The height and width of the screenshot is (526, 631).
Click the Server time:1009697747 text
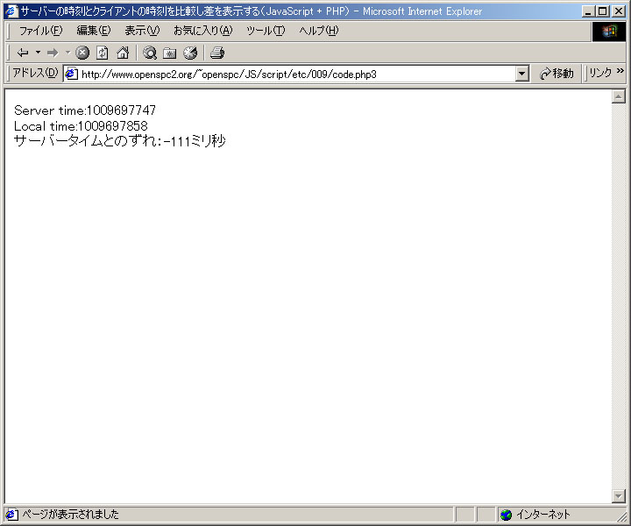[x=85, y=110]
